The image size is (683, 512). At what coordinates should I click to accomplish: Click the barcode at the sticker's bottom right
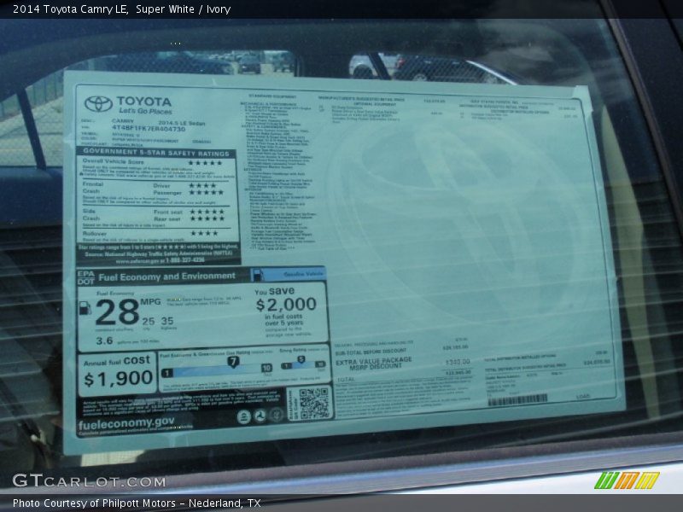point(517,399)
